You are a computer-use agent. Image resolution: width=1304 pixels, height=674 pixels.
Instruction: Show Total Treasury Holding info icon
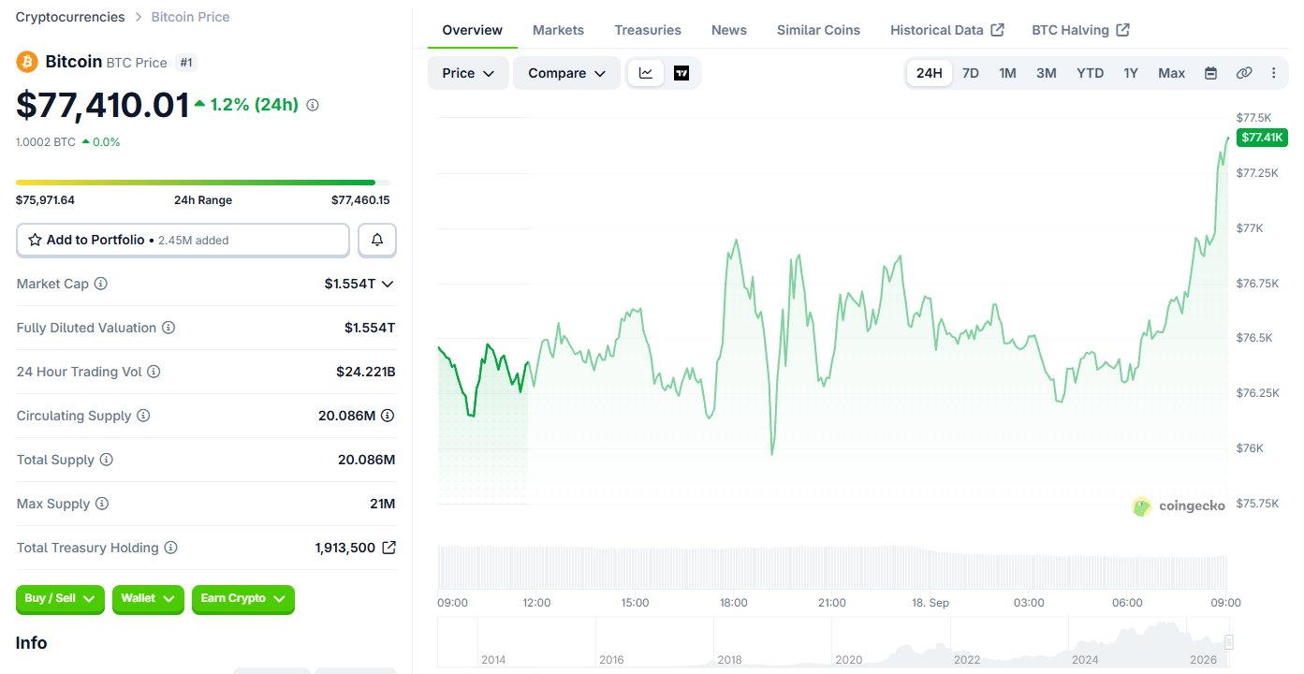170,548
